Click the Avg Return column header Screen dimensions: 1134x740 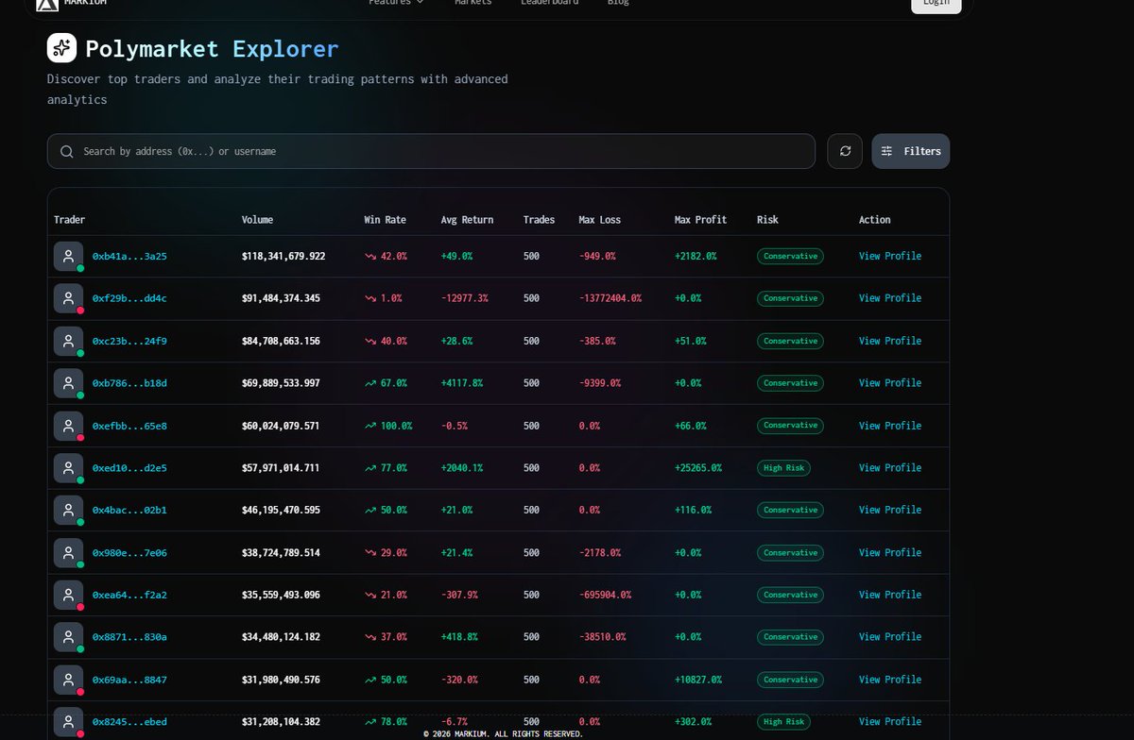[x=468, y=220]
